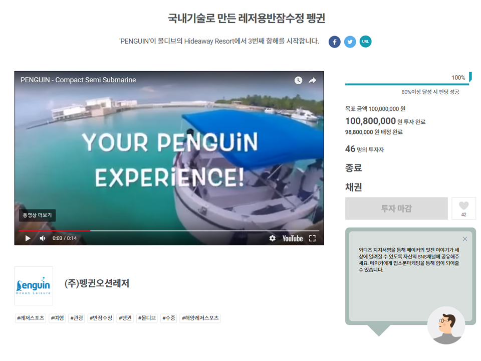Select the #수중 tag
The width and height of the screenshot is (481, 361).
(169, 318)
